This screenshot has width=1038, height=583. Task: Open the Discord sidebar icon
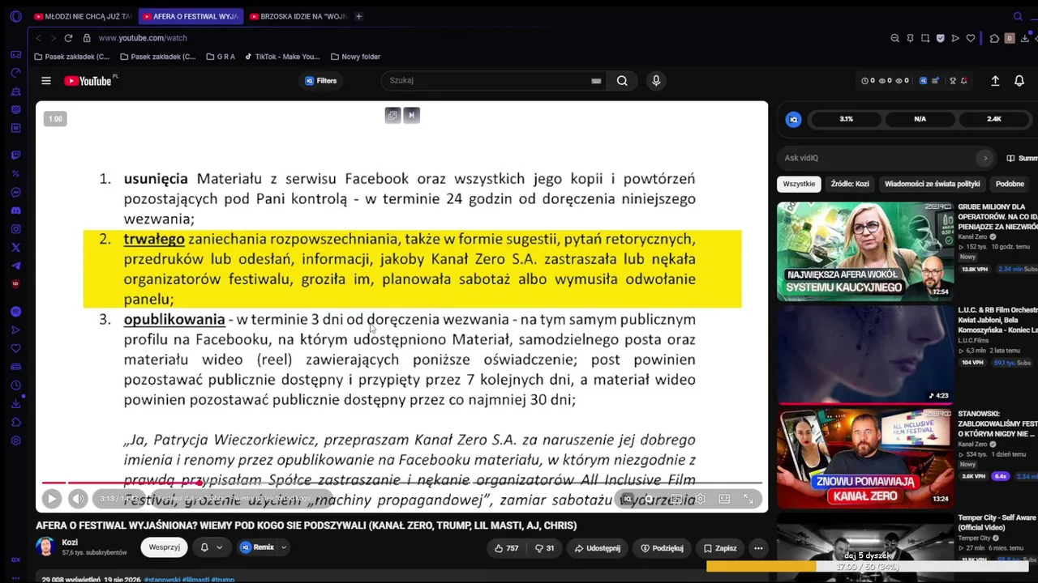point(15,211)
